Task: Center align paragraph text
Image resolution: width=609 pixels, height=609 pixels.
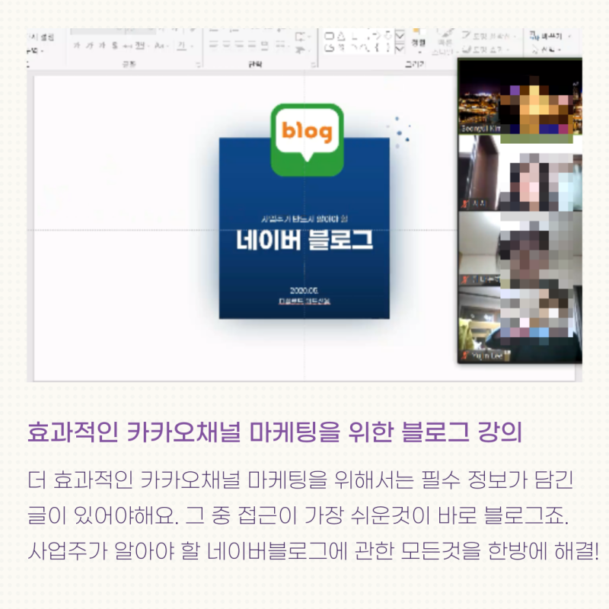Action: coord(226,44)
